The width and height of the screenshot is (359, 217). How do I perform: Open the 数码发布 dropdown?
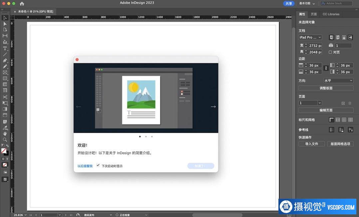(x=98, y=215)
